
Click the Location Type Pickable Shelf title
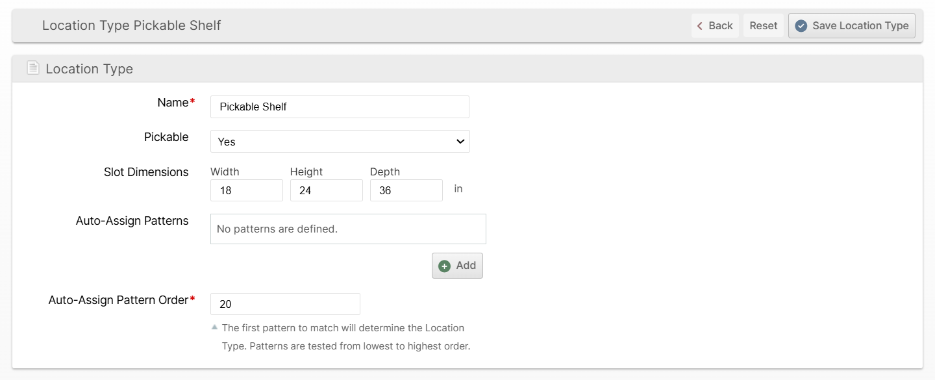point(132,25)
